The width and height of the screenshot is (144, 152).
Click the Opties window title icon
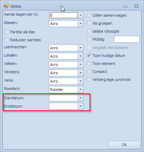6,6
